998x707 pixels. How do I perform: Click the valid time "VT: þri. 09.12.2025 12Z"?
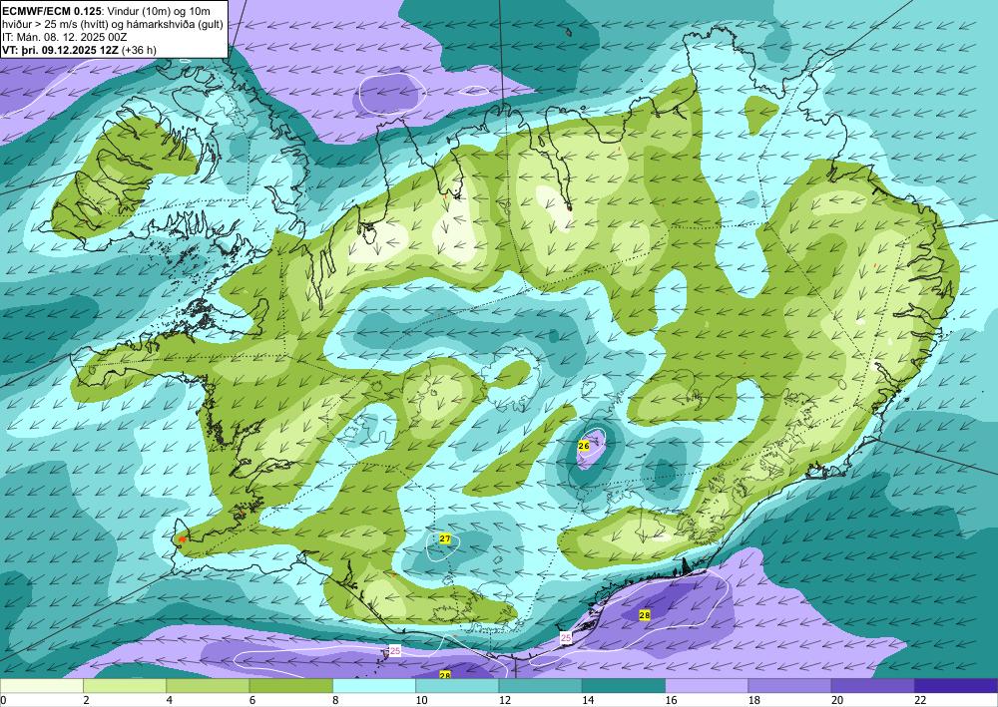tap(59, 50)
